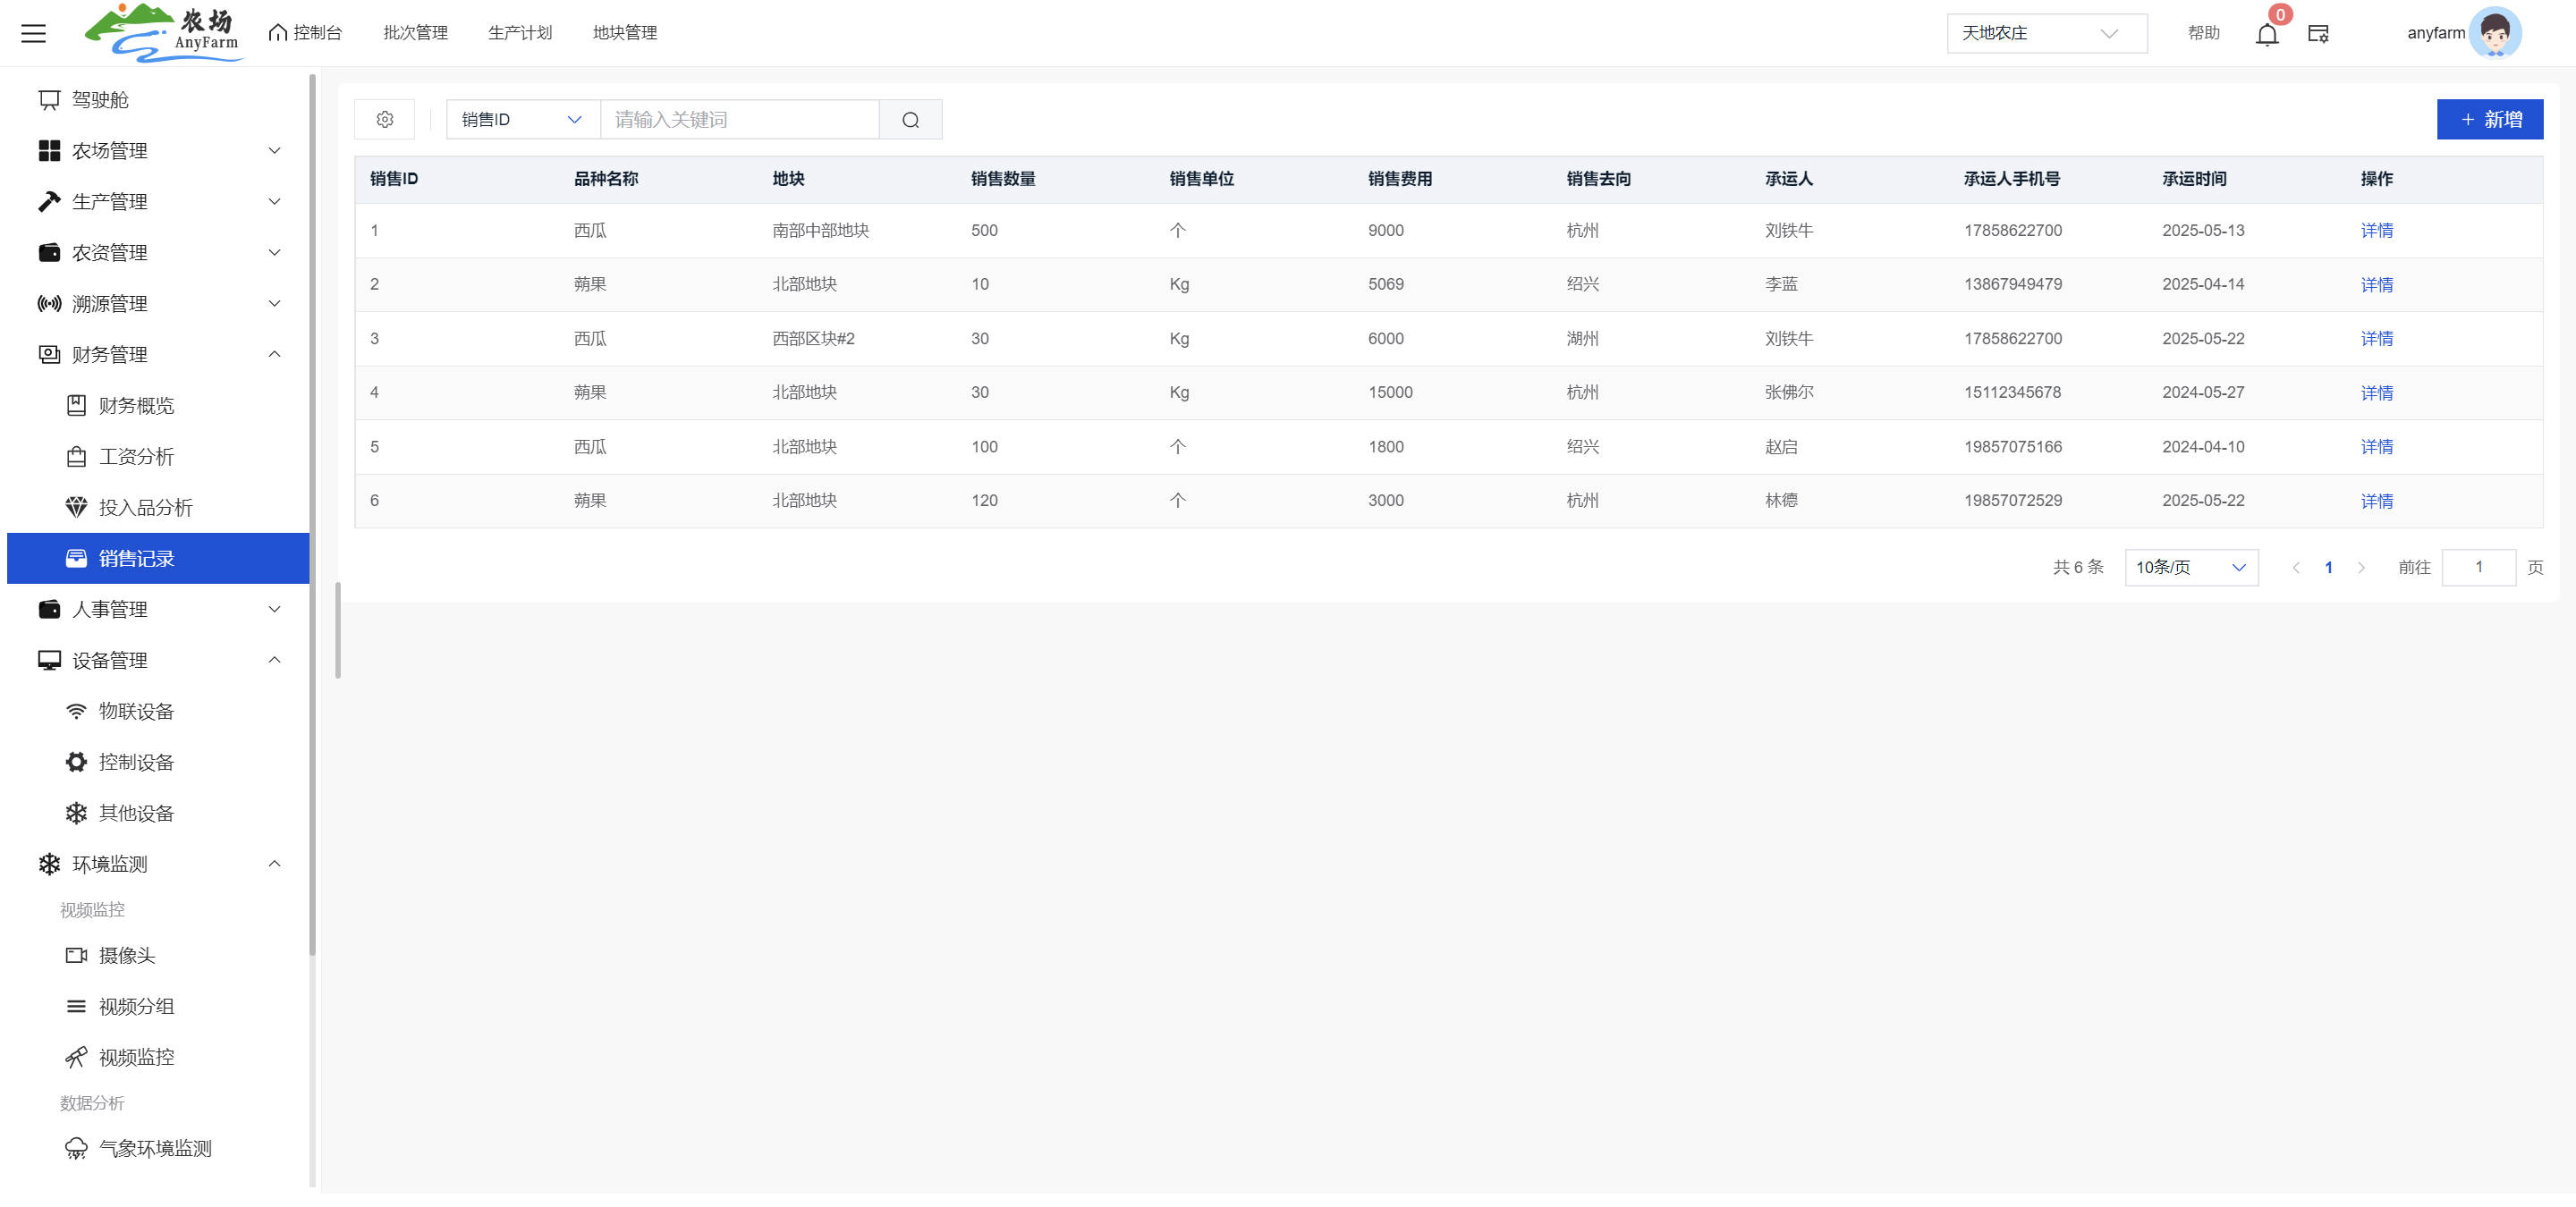Change the 10条/页 page size dropdown
The width and height of the screenshot is (2576, 1207).
[x=2190, y=568]
